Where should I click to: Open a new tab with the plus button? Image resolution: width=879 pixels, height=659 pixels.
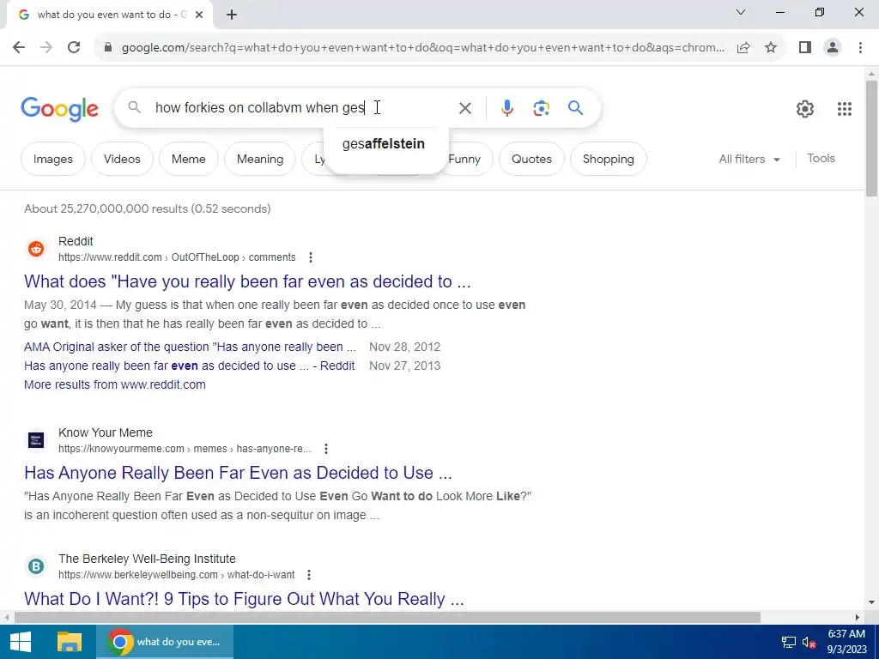(x=232, y=15)
